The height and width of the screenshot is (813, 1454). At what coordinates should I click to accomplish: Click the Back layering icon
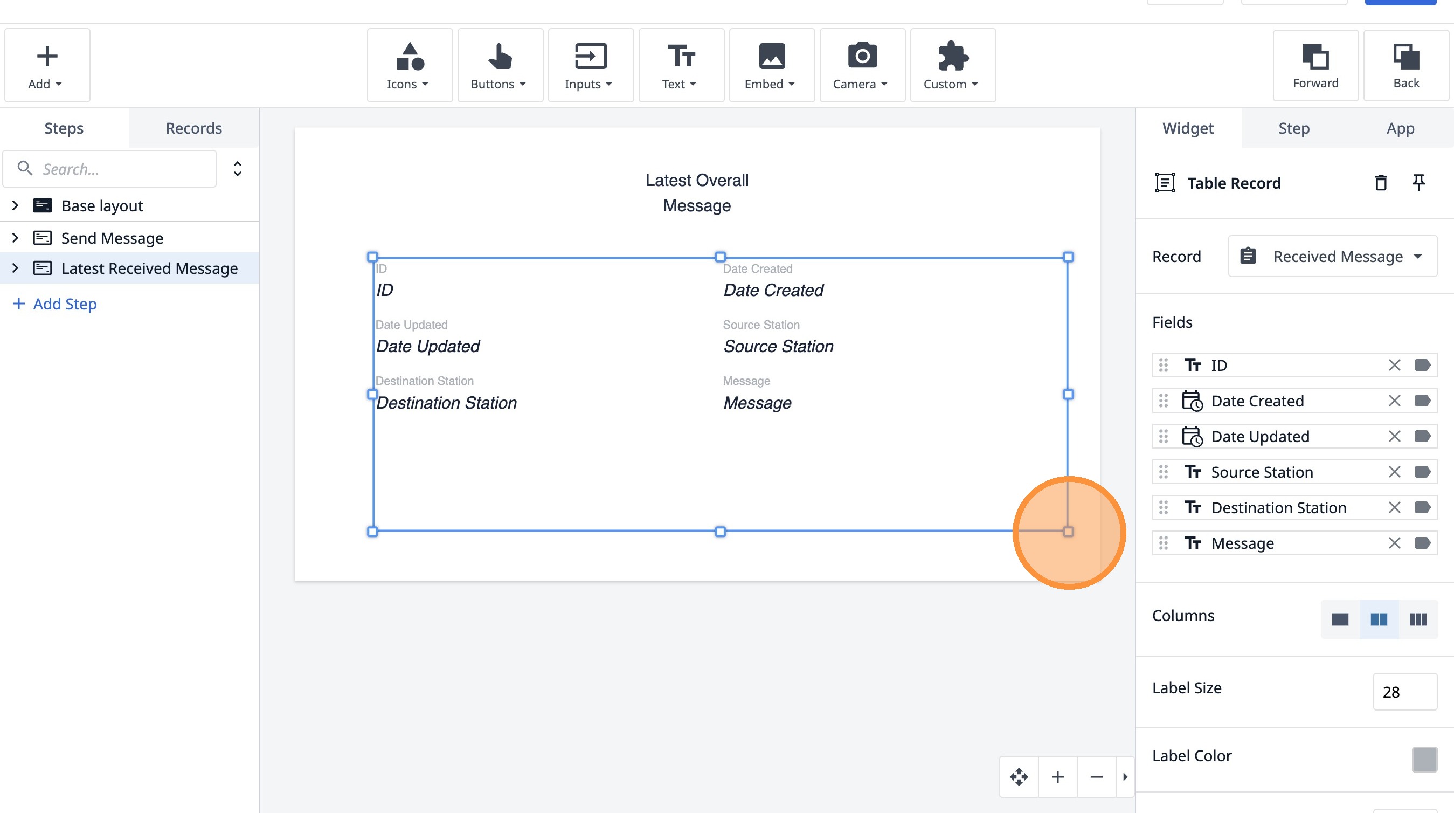click(1405, 65)
